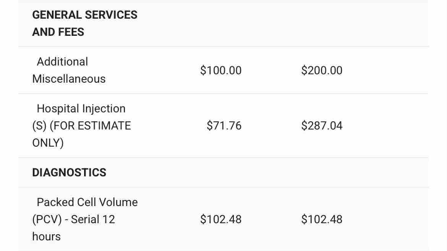Click the first $102.48 amount in PCV row

[221, 219]
